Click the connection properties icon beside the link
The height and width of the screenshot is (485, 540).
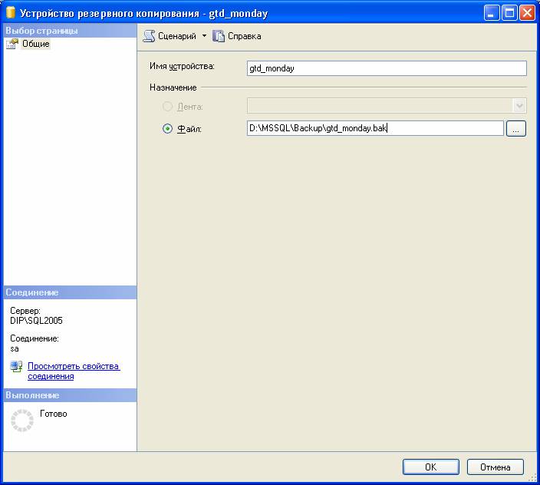pyautogui.click(x=16, y=367)
